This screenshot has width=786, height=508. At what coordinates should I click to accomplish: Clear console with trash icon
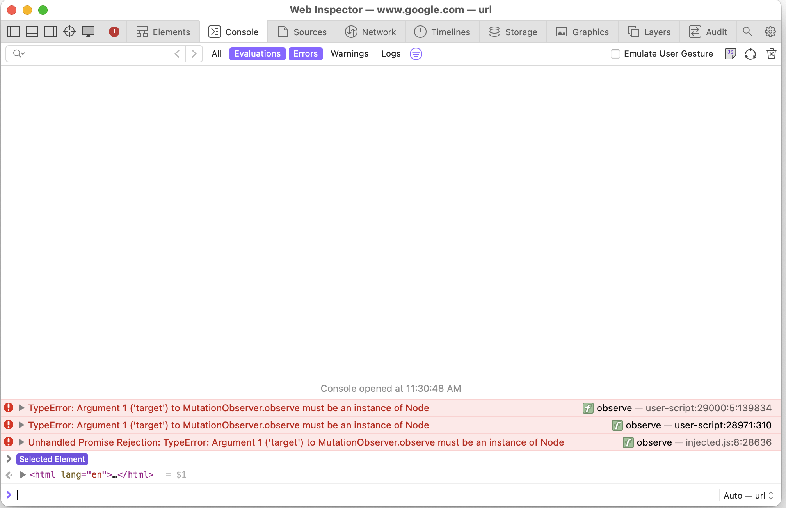click(x=771, y=54)
